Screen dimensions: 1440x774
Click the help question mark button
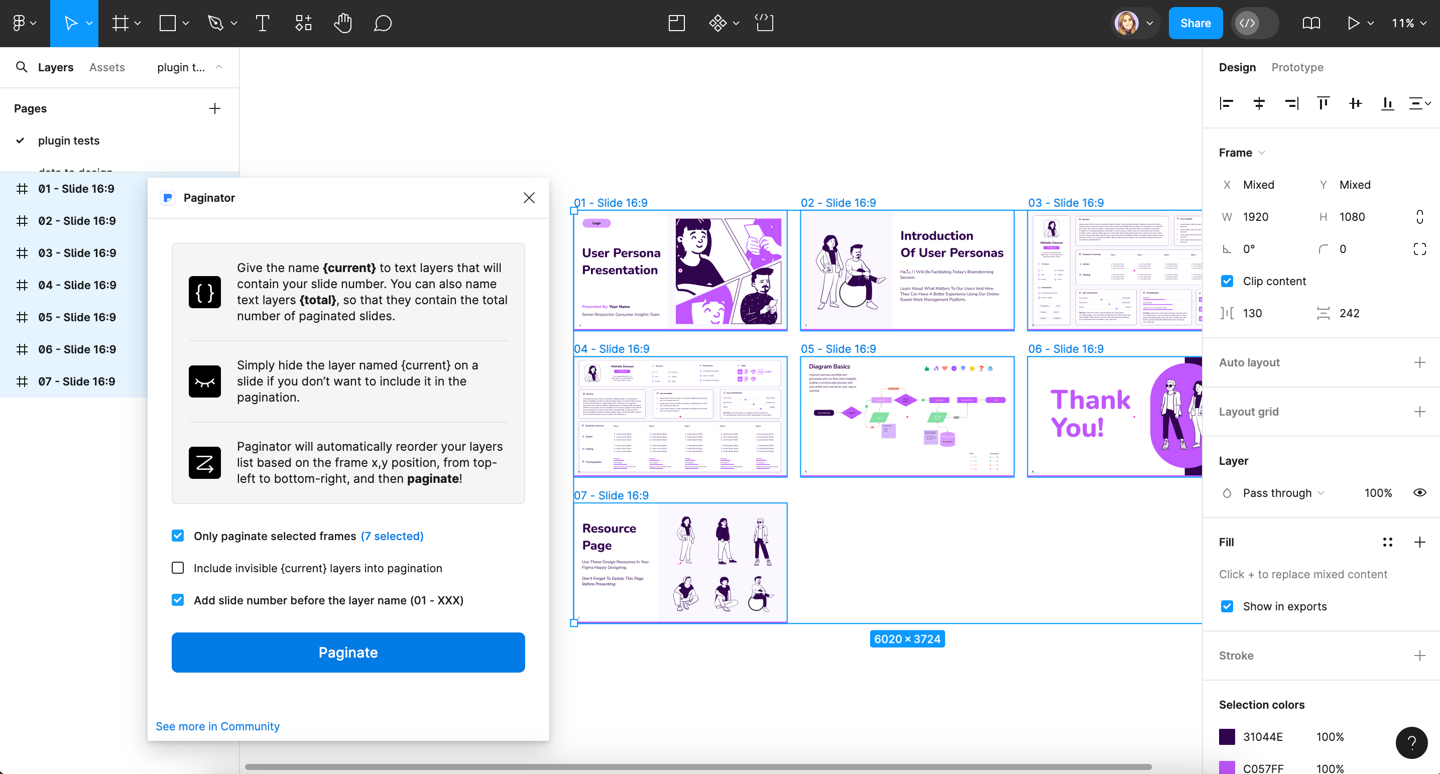[1411, 742]
